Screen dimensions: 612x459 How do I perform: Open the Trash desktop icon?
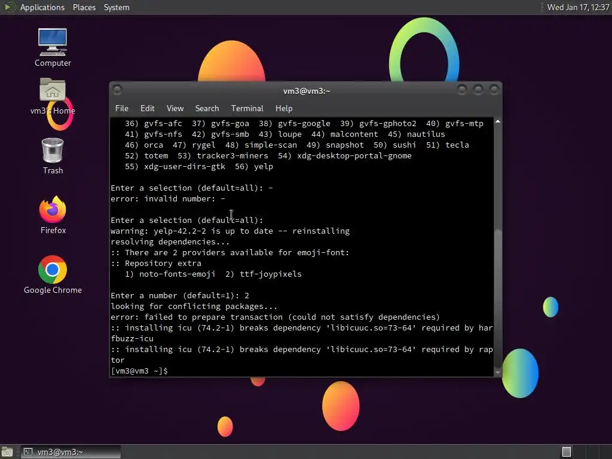coord(53,156)
